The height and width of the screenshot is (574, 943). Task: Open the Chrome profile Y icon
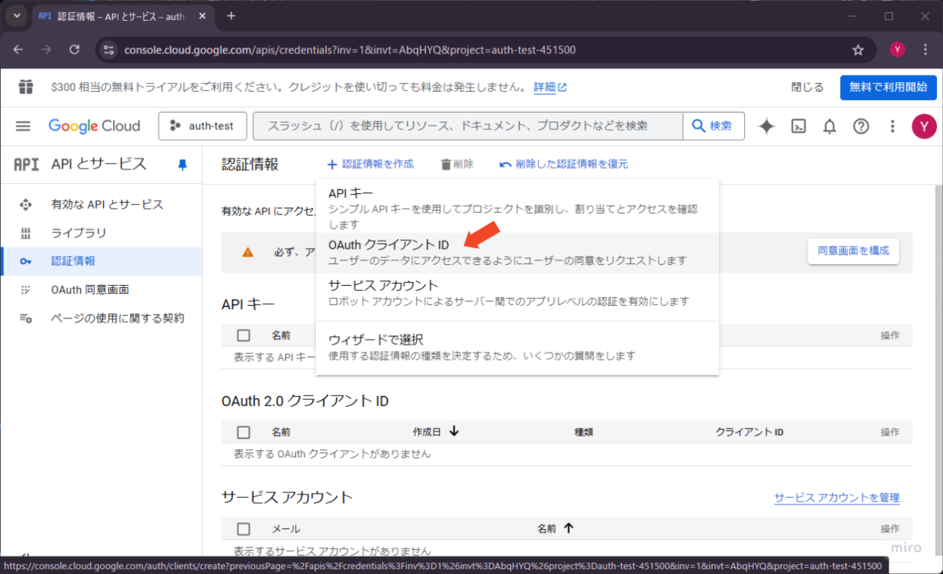(x=897, y=50)
